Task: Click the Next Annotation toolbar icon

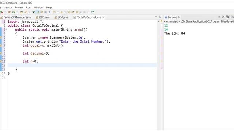Action: 54,12
